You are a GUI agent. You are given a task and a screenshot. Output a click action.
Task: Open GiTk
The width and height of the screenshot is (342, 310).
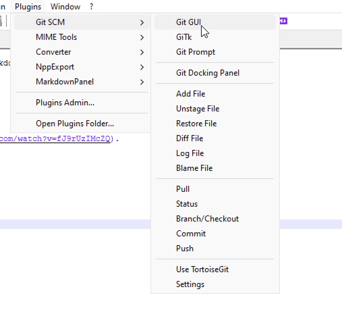click(x=184, y=37)
